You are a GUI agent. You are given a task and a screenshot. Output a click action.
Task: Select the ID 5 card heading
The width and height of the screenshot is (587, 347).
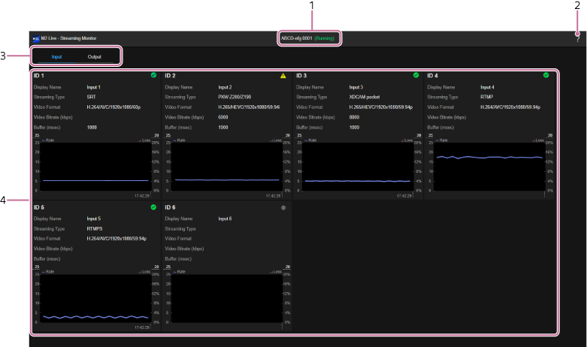38,207
